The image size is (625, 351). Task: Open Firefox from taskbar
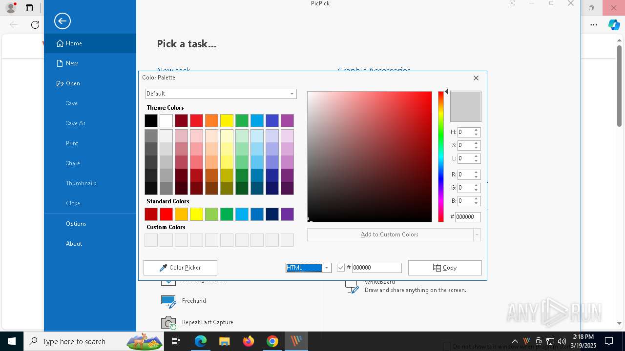coord(249,341)
